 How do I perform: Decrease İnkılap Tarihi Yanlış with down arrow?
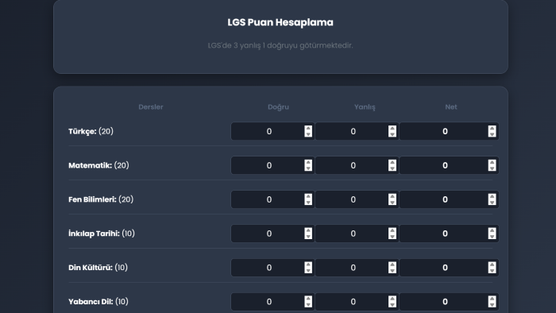click(392, 237)
